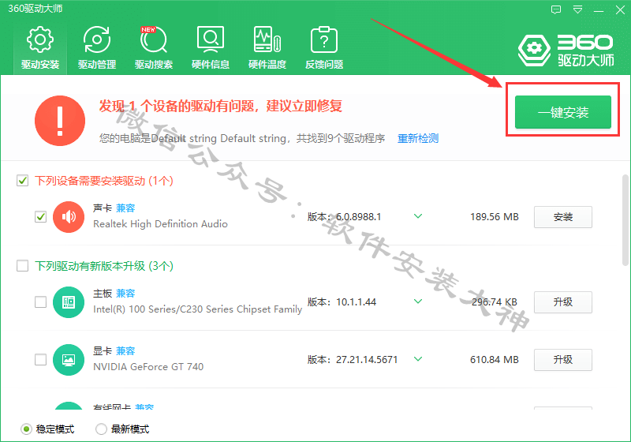Switch to the 驱动搜索 tab label
This screenshot has width=631, height=442.
154,65
